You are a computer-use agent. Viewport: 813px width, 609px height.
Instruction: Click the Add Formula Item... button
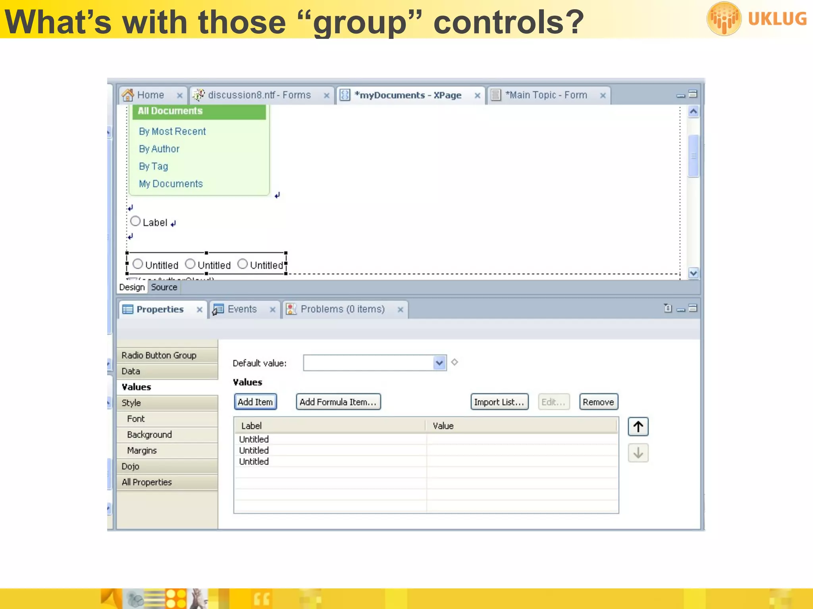click(338, 402)
